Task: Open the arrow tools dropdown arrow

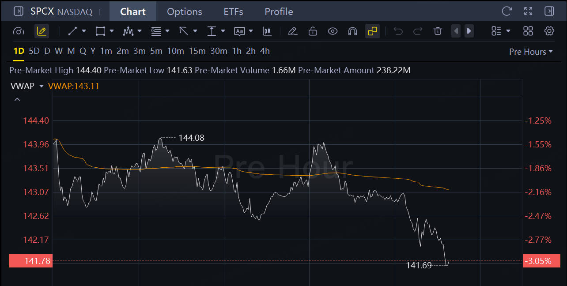Action: pos(195,31)
